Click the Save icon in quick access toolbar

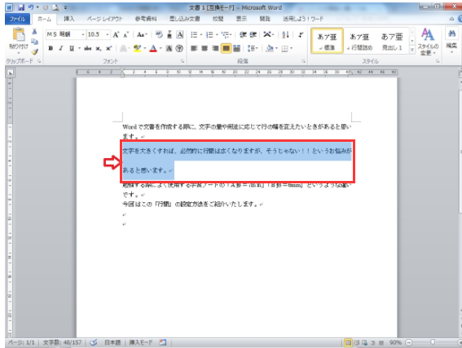click(21, 7)
